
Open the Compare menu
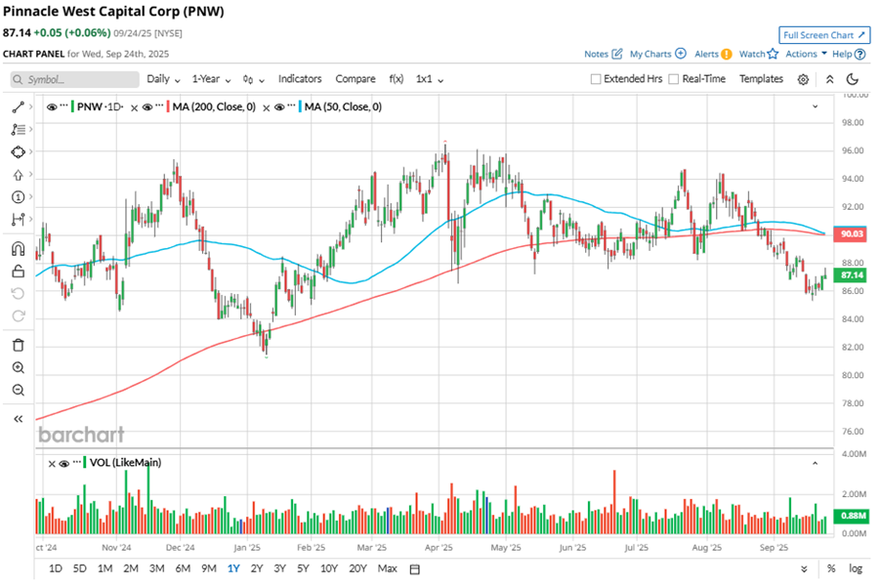point(356,79)
